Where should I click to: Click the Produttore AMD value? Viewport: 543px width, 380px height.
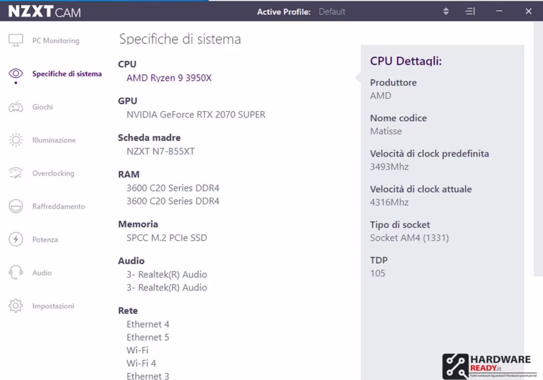[381, 96]
